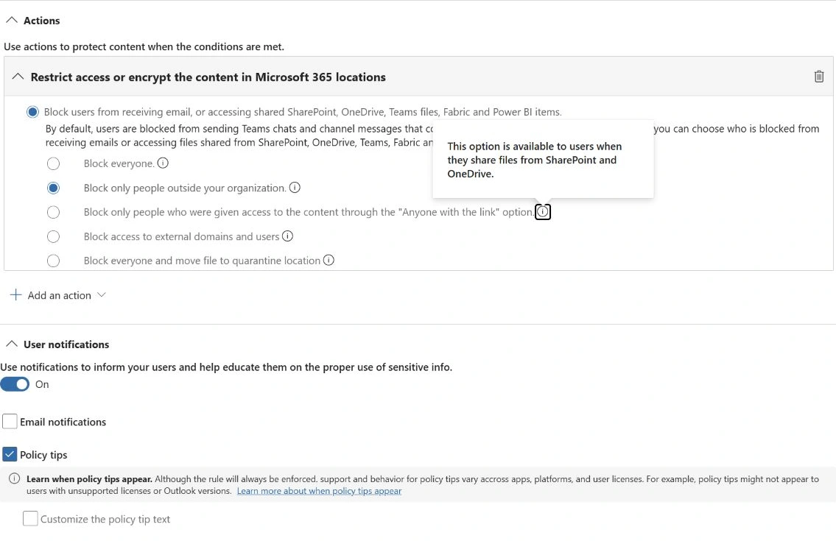Collapse the User notifications section
This screenshot has height=541, width=836.
tap(11, 344)
